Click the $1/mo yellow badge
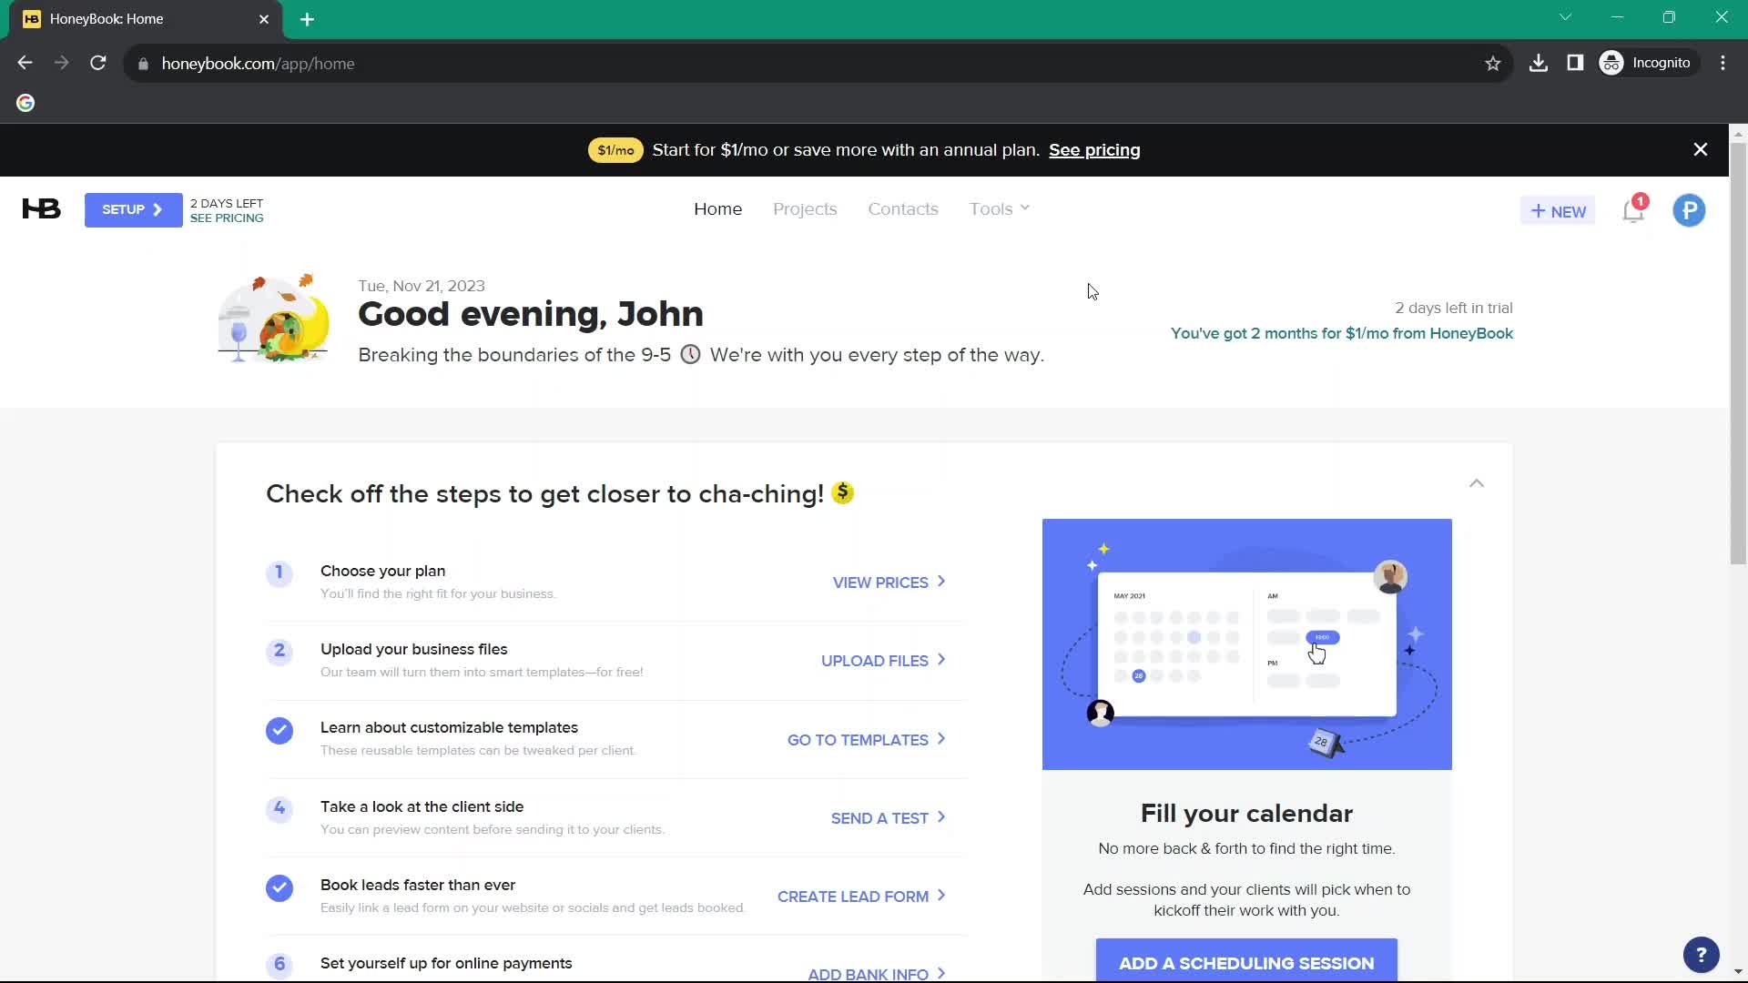The image size is (1748, 983). 615,150
